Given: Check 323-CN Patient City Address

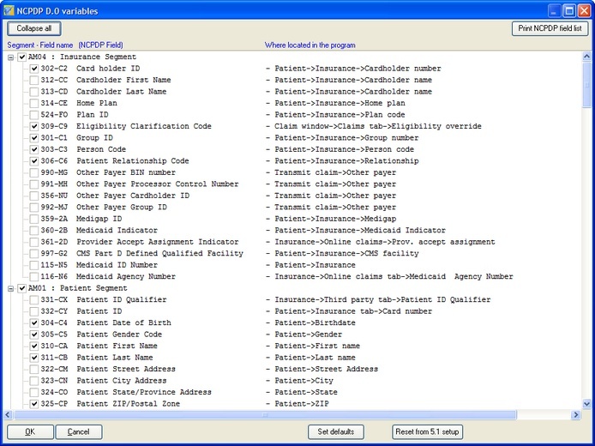Looking at the screenshot, I should (x=34, y=381).
